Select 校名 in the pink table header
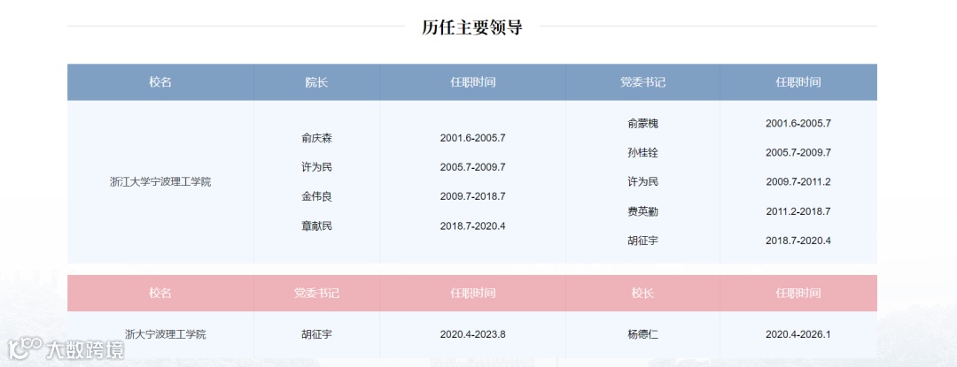This screenshot has width=957, height=367. pos(160,294)
